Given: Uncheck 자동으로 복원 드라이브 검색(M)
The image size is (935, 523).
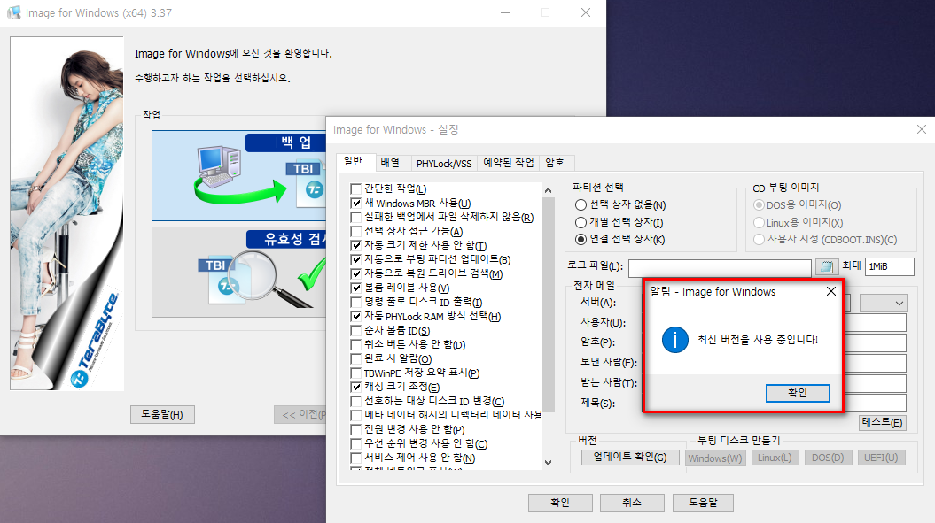Looking at the screenshot, I should tap(356, 274).
